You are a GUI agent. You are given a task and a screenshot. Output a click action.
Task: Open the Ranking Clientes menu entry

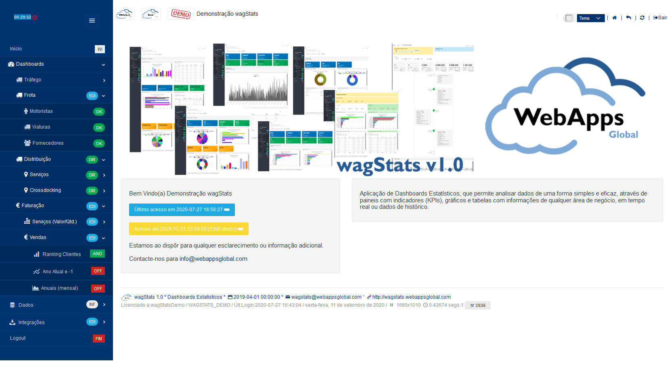(x=56, y=254)
